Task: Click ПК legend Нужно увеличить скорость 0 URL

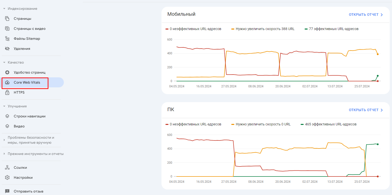Action: pyautogui.click(x=261, y=124)
